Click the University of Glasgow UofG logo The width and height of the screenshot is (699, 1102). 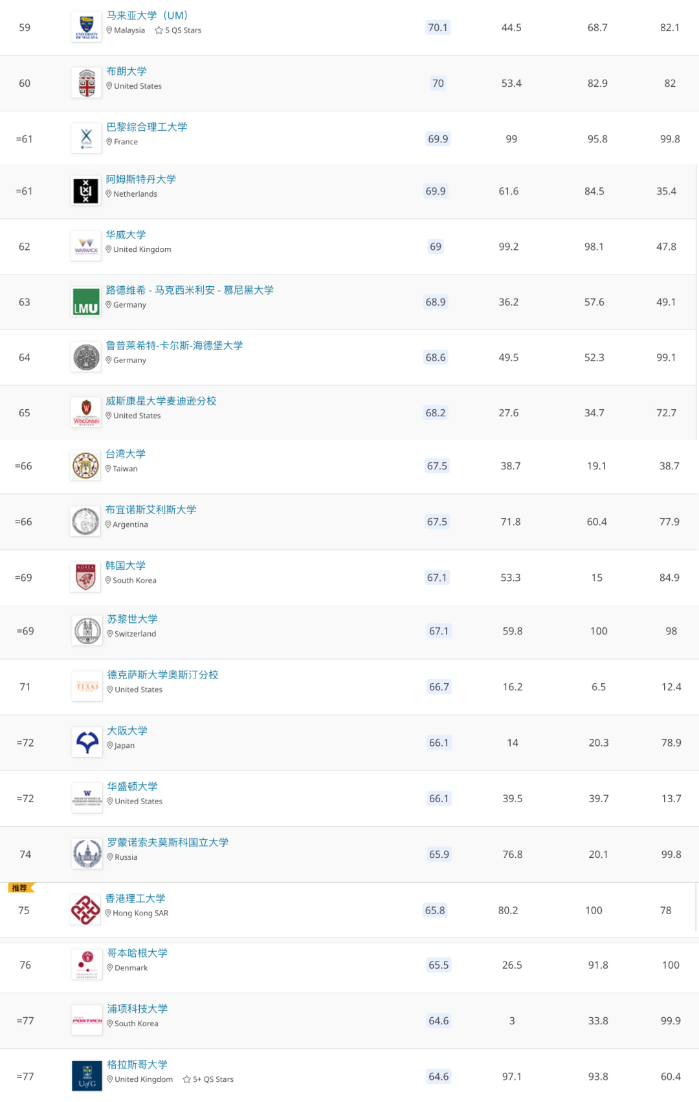point(87,1077)
